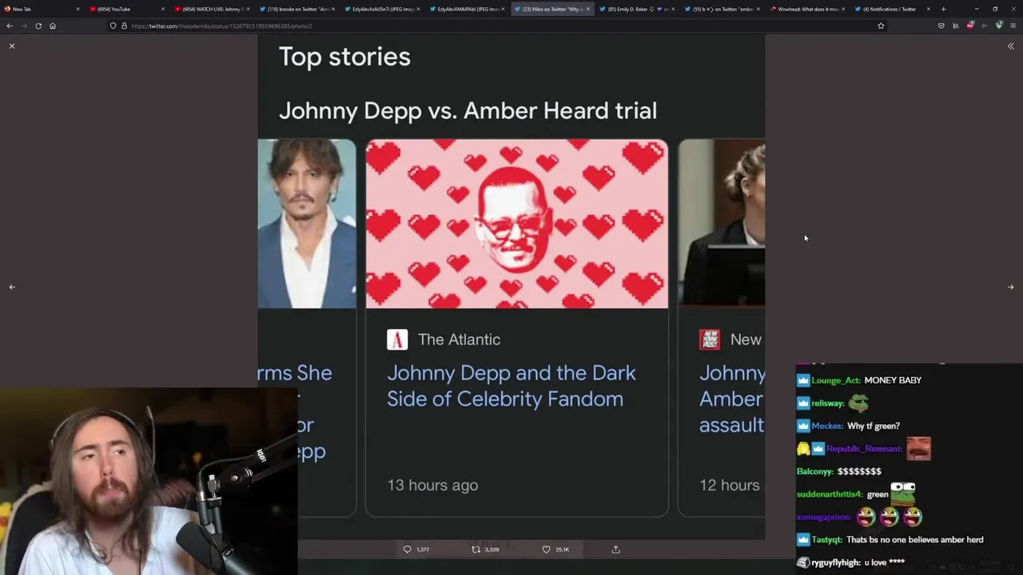Click the green shield extension icon
Viewport: 1023px width, 575px height.
click(999, 26)
